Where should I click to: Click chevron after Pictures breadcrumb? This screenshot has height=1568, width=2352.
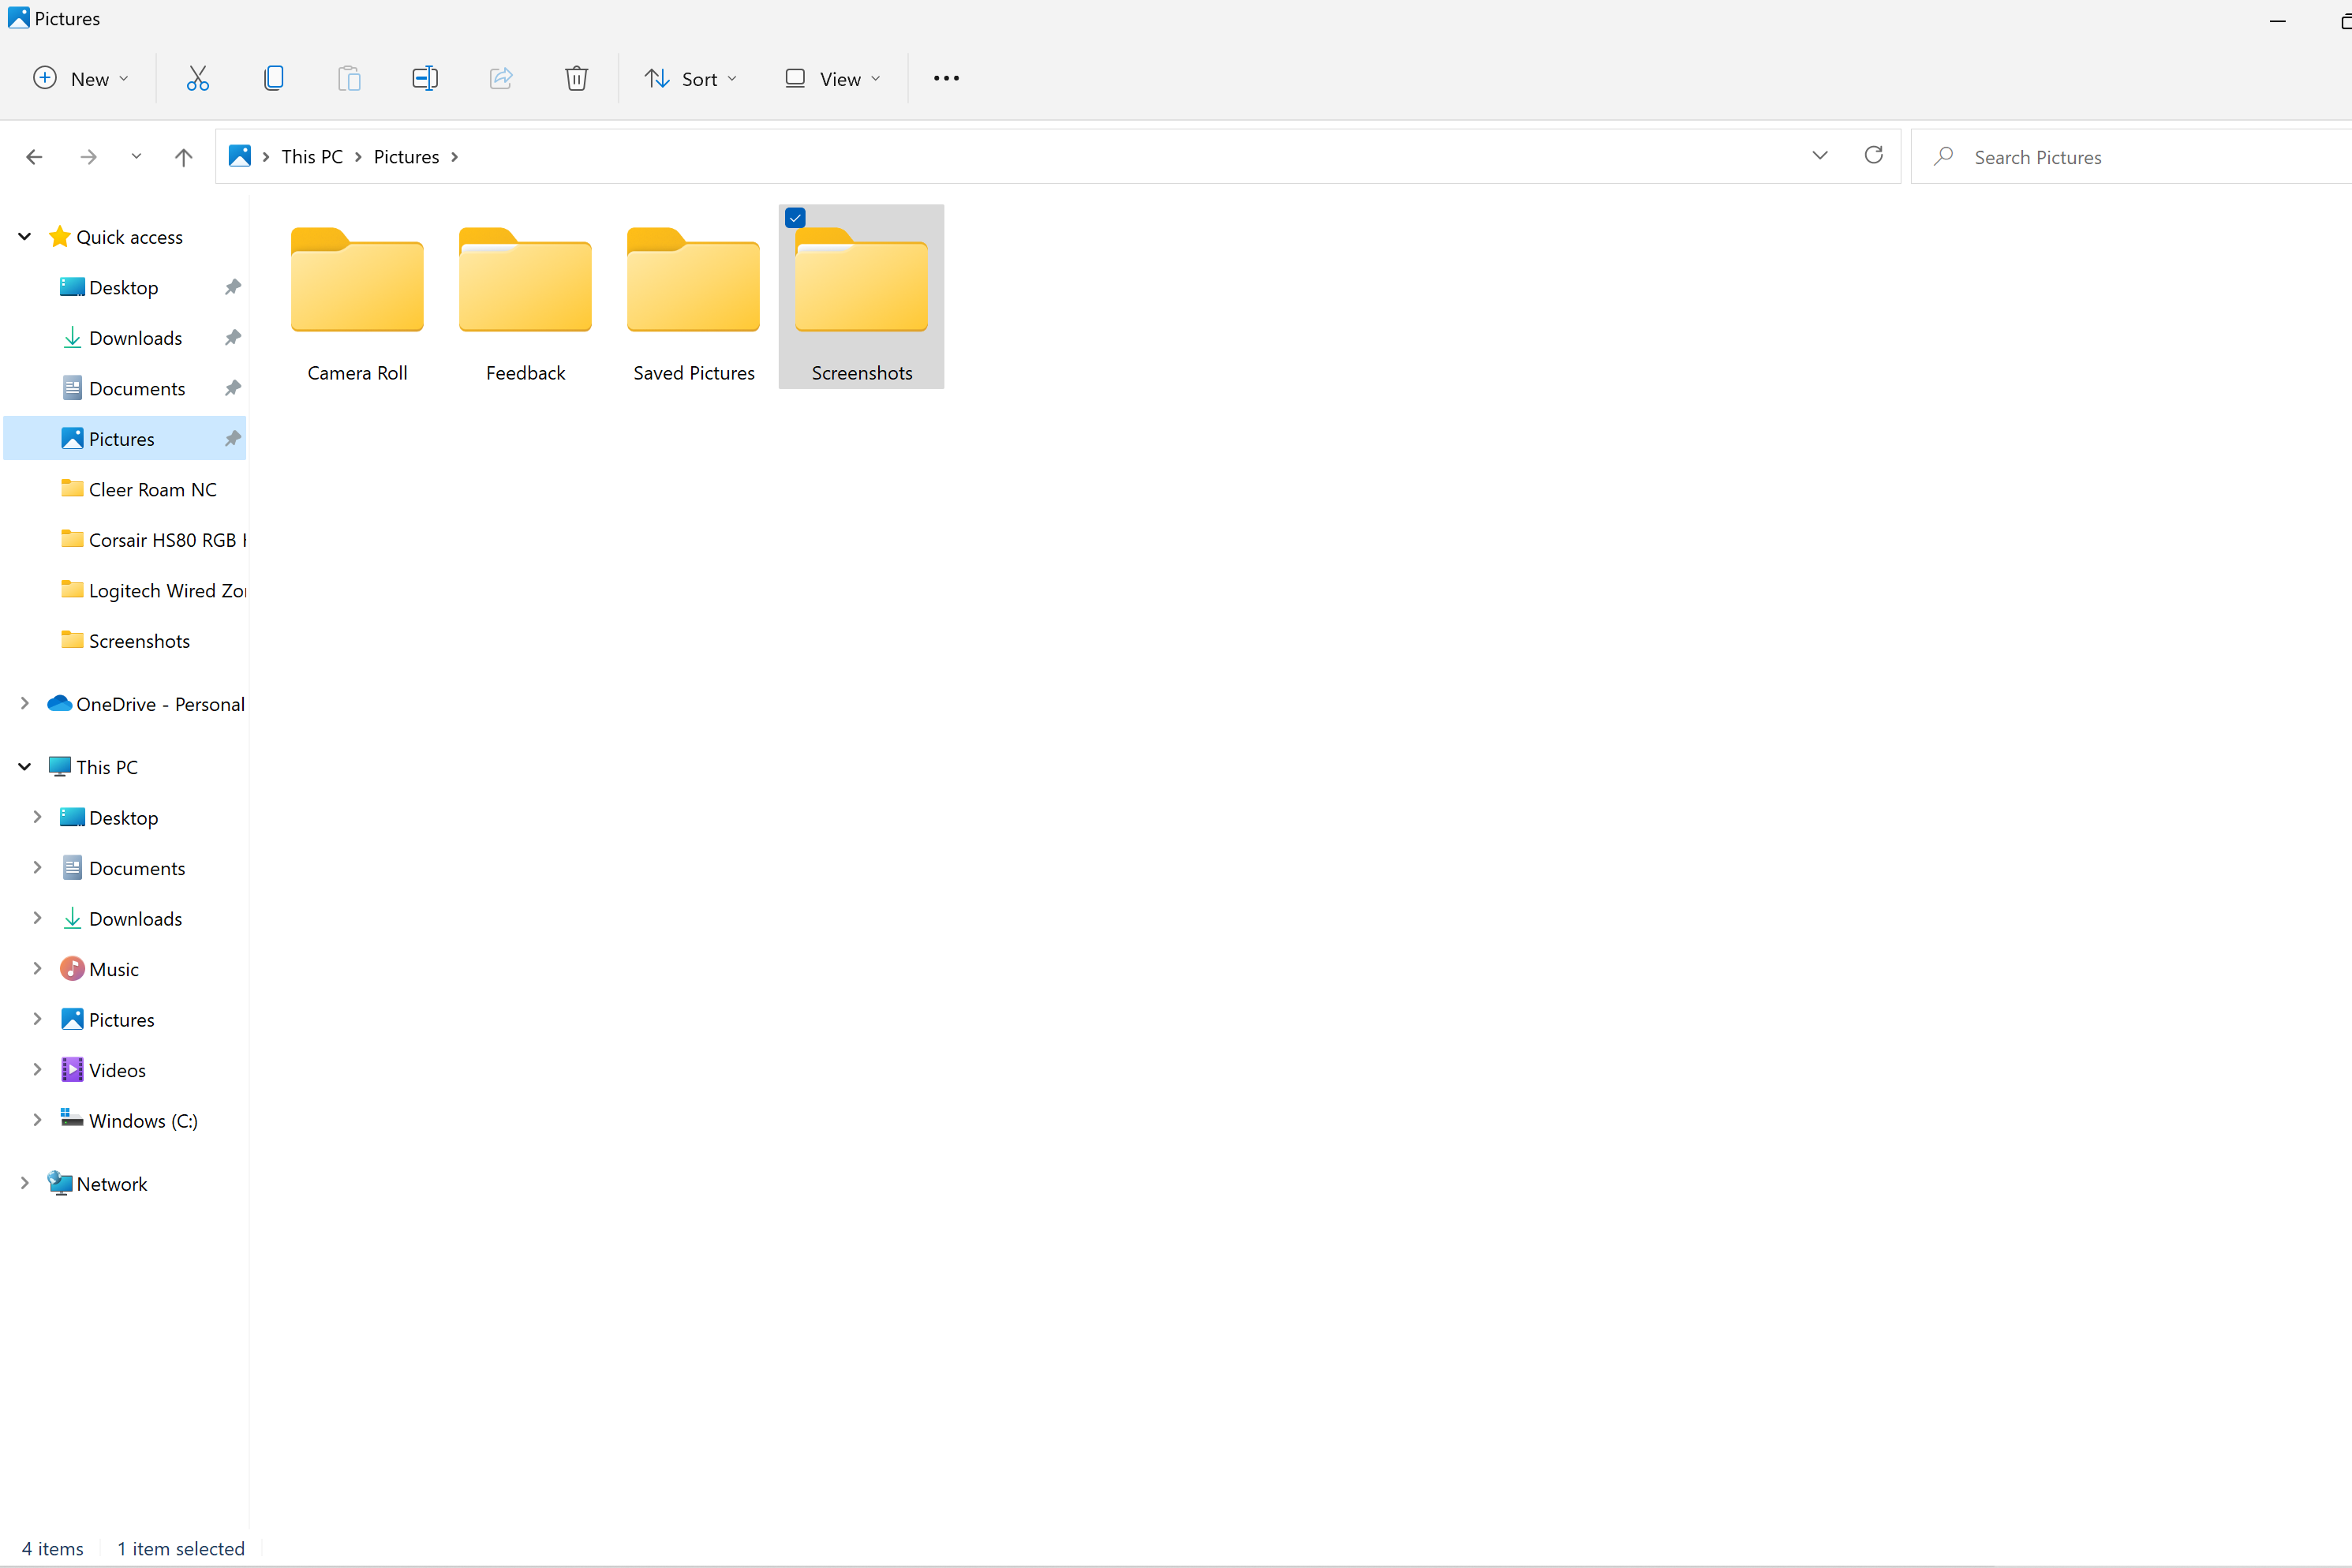point(454,157)
